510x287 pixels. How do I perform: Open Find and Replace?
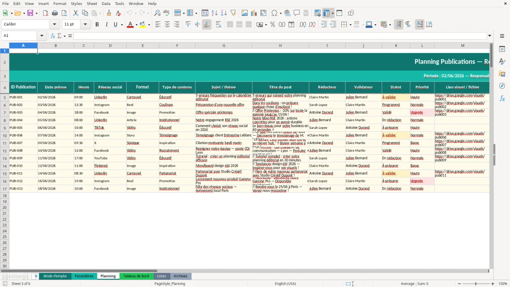157,13
